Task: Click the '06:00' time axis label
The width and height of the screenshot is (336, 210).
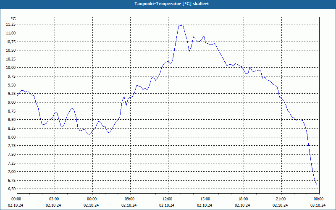Action: point(92,199)
